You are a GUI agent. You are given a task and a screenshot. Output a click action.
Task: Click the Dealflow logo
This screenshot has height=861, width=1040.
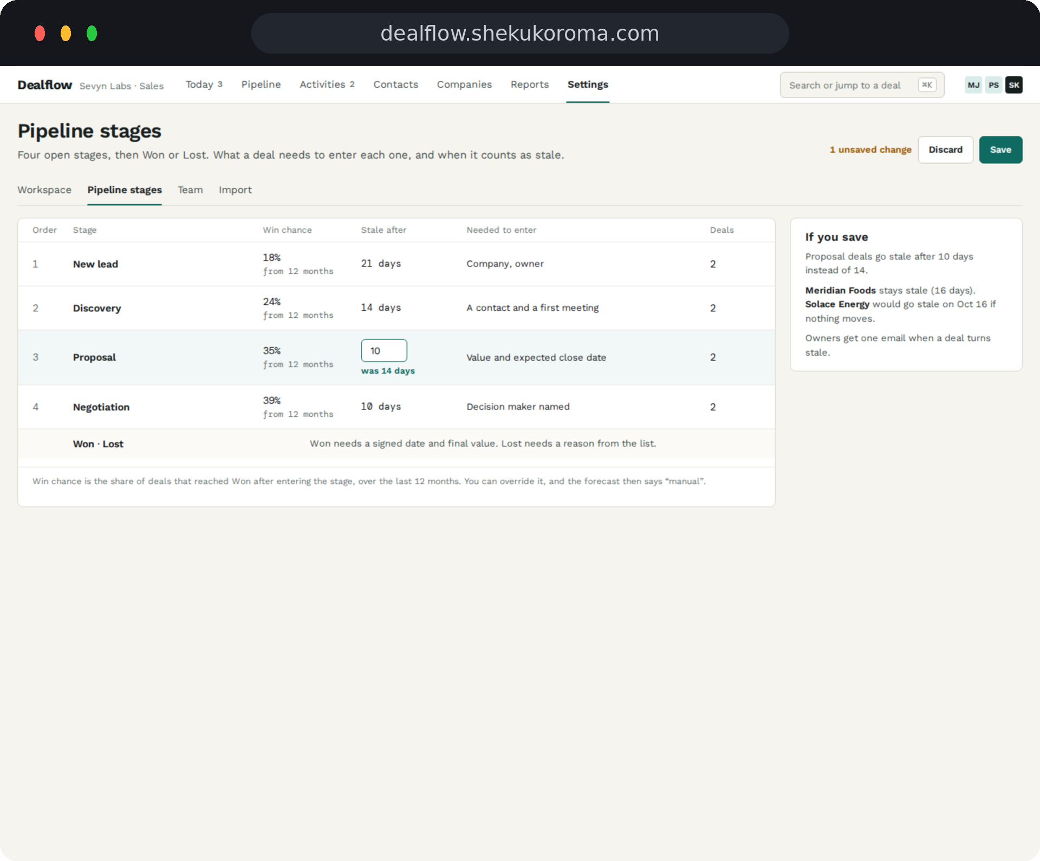click(x=44, y=85)
